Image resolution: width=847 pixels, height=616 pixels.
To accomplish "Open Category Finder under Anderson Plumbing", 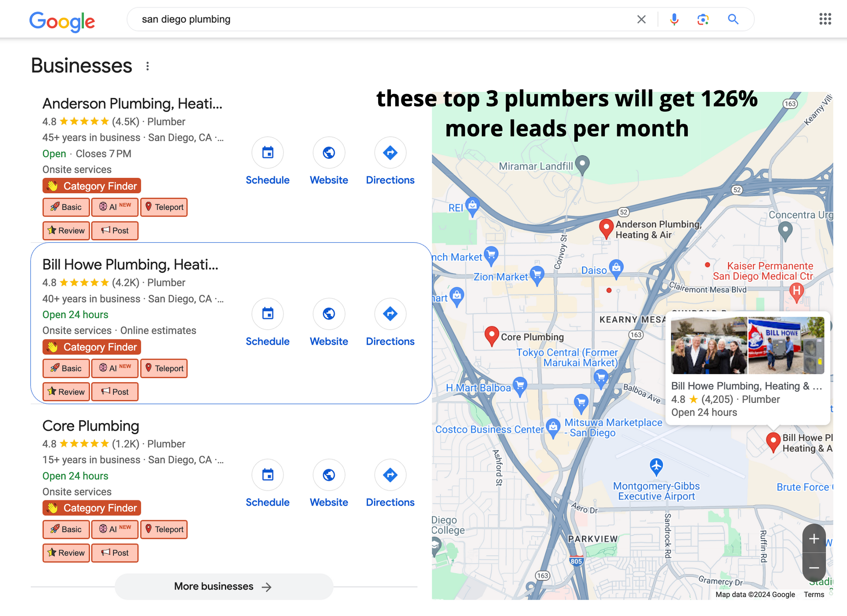I will click(92, 186).
